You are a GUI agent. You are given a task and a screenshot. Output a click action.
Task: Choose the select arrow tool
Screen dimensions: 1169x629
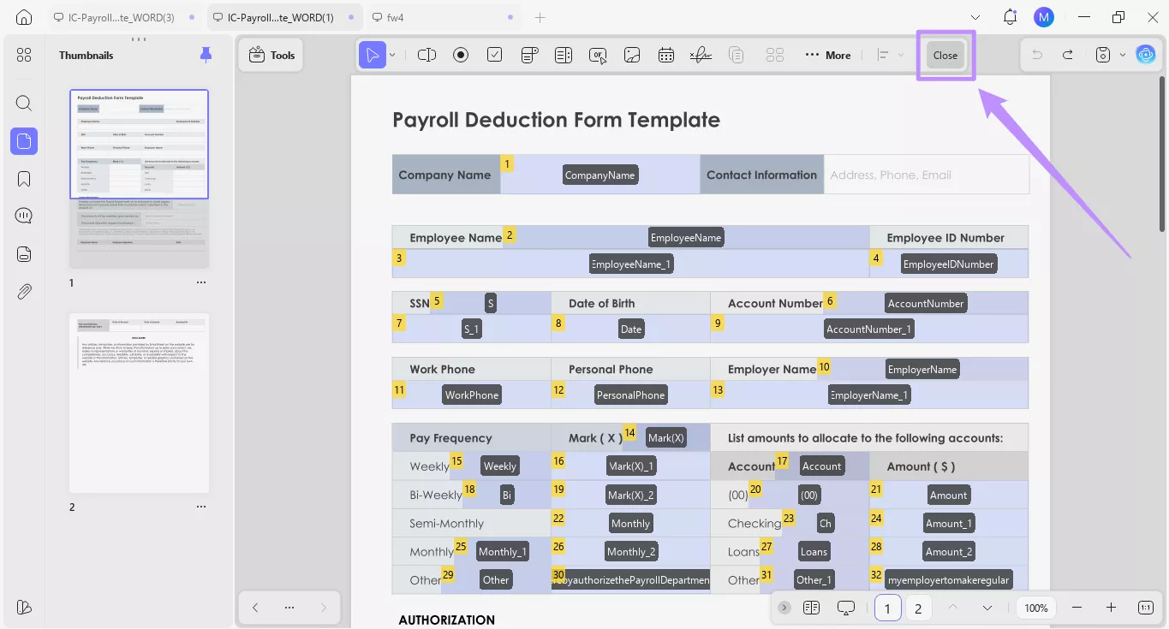pyautogui.click(x=373, y=55)
